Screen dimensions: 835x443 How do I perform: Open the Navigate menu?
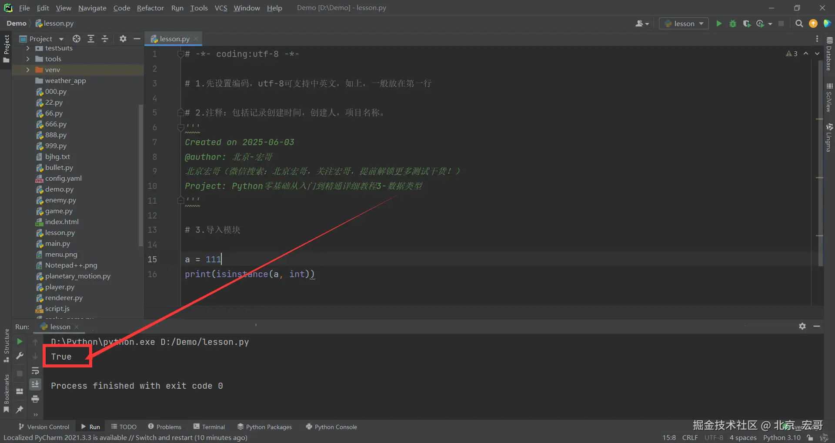point(92,8)
